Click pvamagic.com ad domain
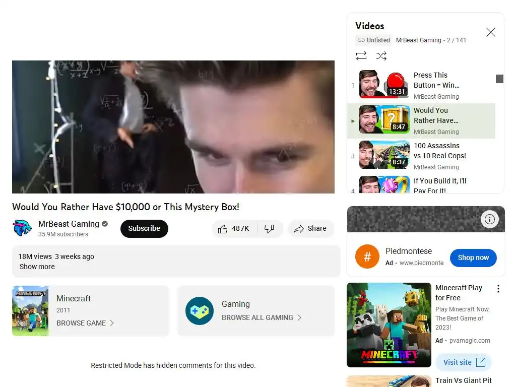 click(470, 341)
